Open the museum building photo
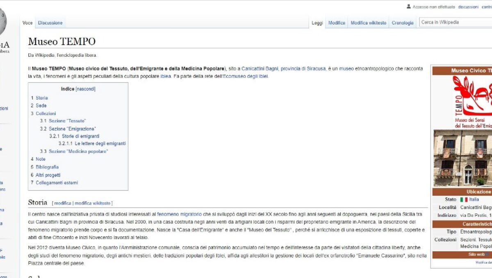 click(463, 158)
